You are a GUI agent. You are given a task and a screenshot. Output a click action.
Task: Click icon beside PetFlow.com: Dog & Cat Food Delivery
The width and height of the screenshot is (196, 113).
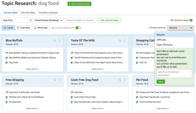pos(7,97)
